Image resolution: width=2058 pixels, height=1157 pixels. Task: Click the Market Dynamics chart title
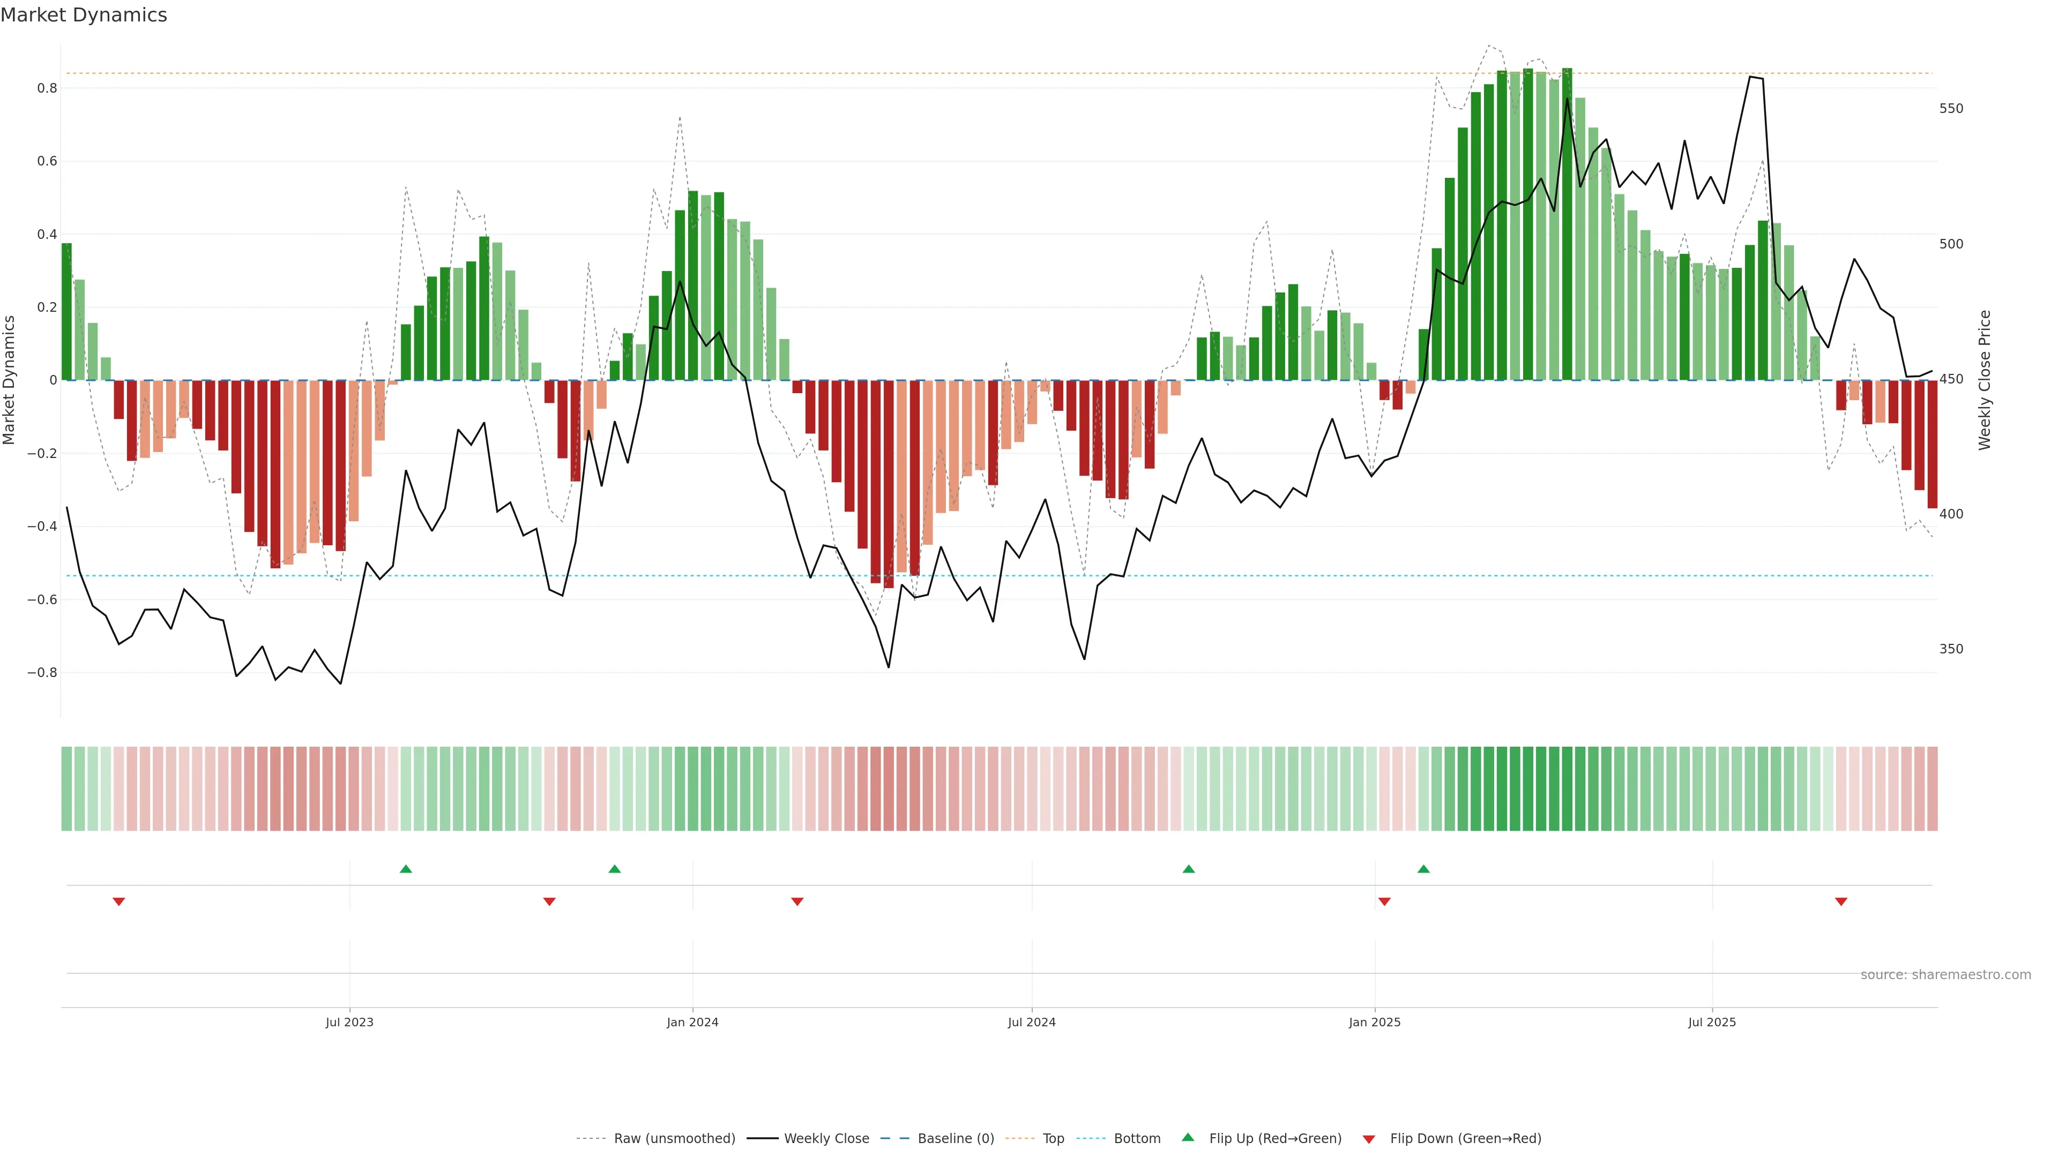84,15
